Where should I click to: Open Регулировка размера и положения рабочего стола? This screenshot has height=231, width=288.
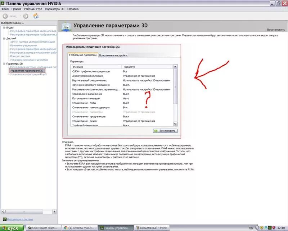click(x=33, y=52)
